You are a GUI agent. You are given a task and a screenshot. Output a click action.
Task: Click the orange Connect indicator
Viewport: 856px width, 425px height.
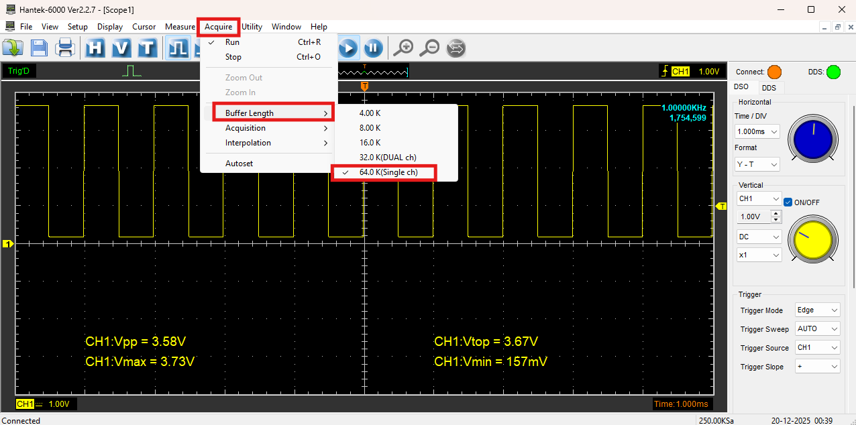pyautogui.click(x=774, y=72)
